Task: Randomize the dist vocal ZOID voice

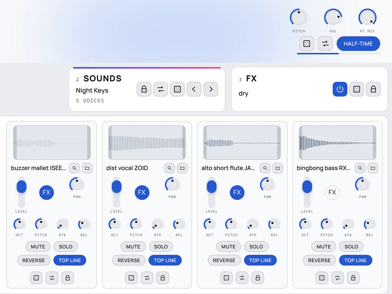Action: click(x=131, y=278)
